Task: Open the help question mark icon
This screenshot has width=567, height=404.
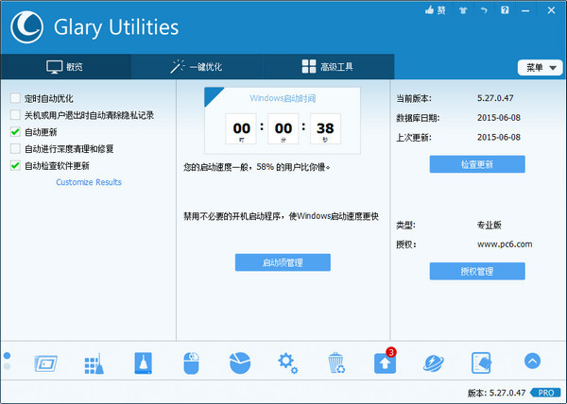Action: 505,10
